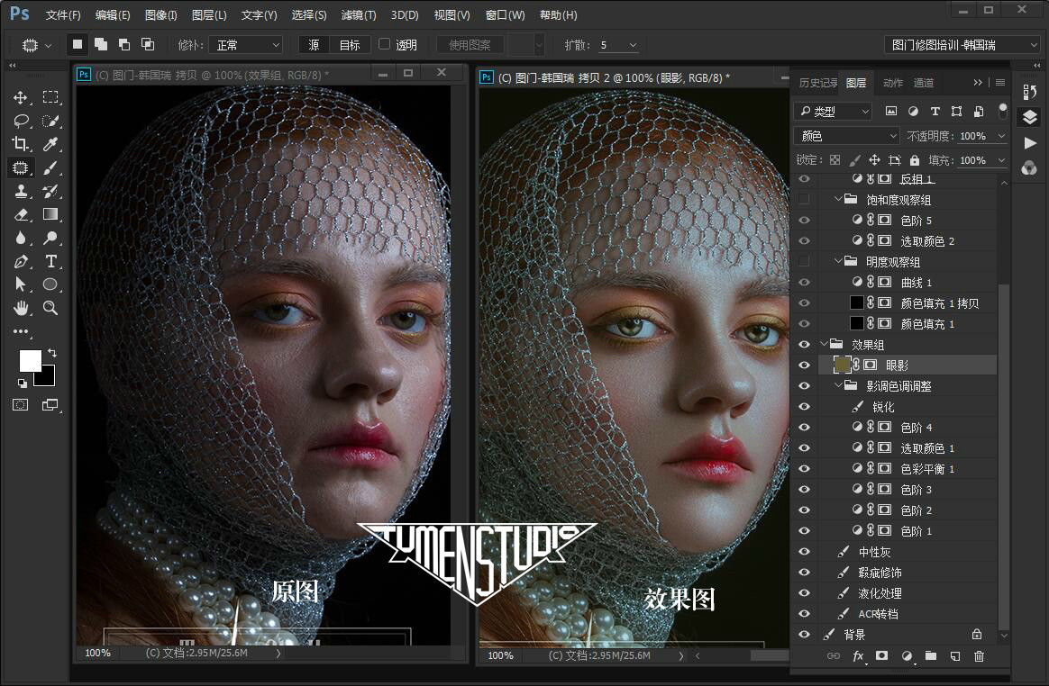Select the Patch tool in toolbox

[x=21, y=167]
